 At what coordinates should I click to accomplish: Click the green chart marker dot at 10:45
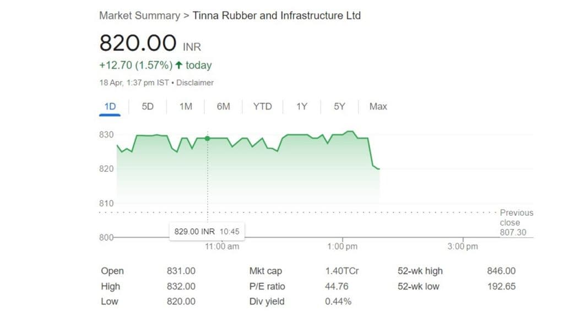[x=207, y=138]
